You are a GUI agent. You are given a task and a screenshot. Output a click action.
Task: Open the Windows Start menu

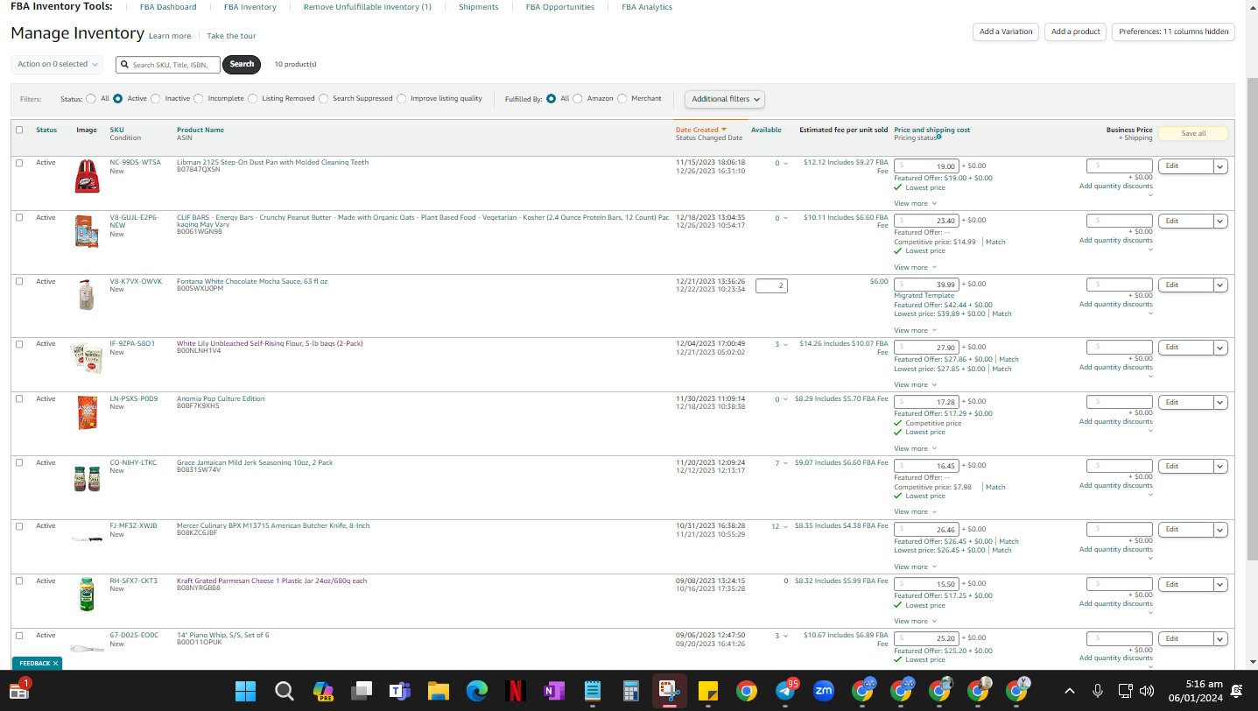[x=245, y=691]
